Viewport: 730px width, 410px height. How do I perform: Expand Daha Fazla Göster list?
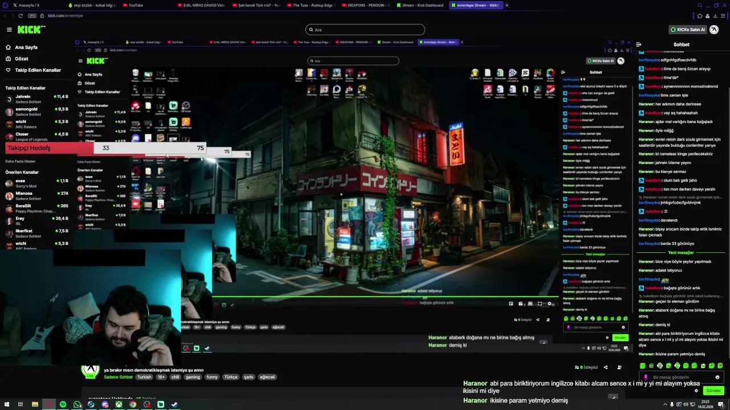pyautogui.click(x=21, y=161)
